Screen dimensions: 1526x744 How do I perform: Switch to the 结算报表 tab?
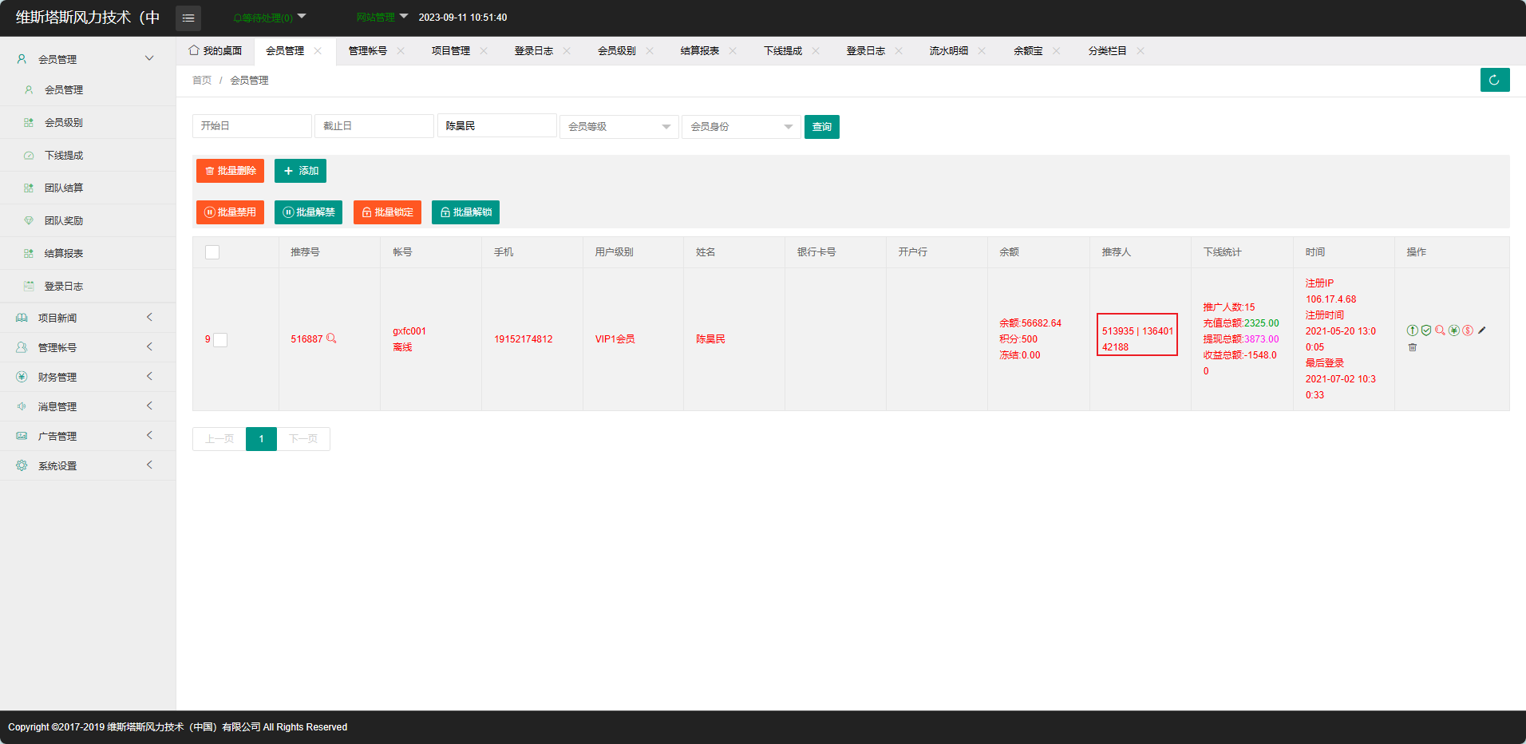click(699, 51)
